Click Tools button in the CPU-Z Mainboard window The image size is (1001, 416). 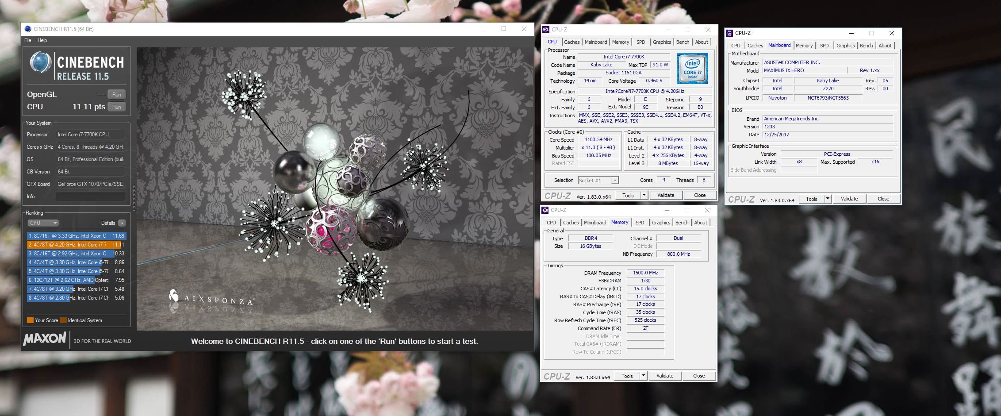[812, 199]
